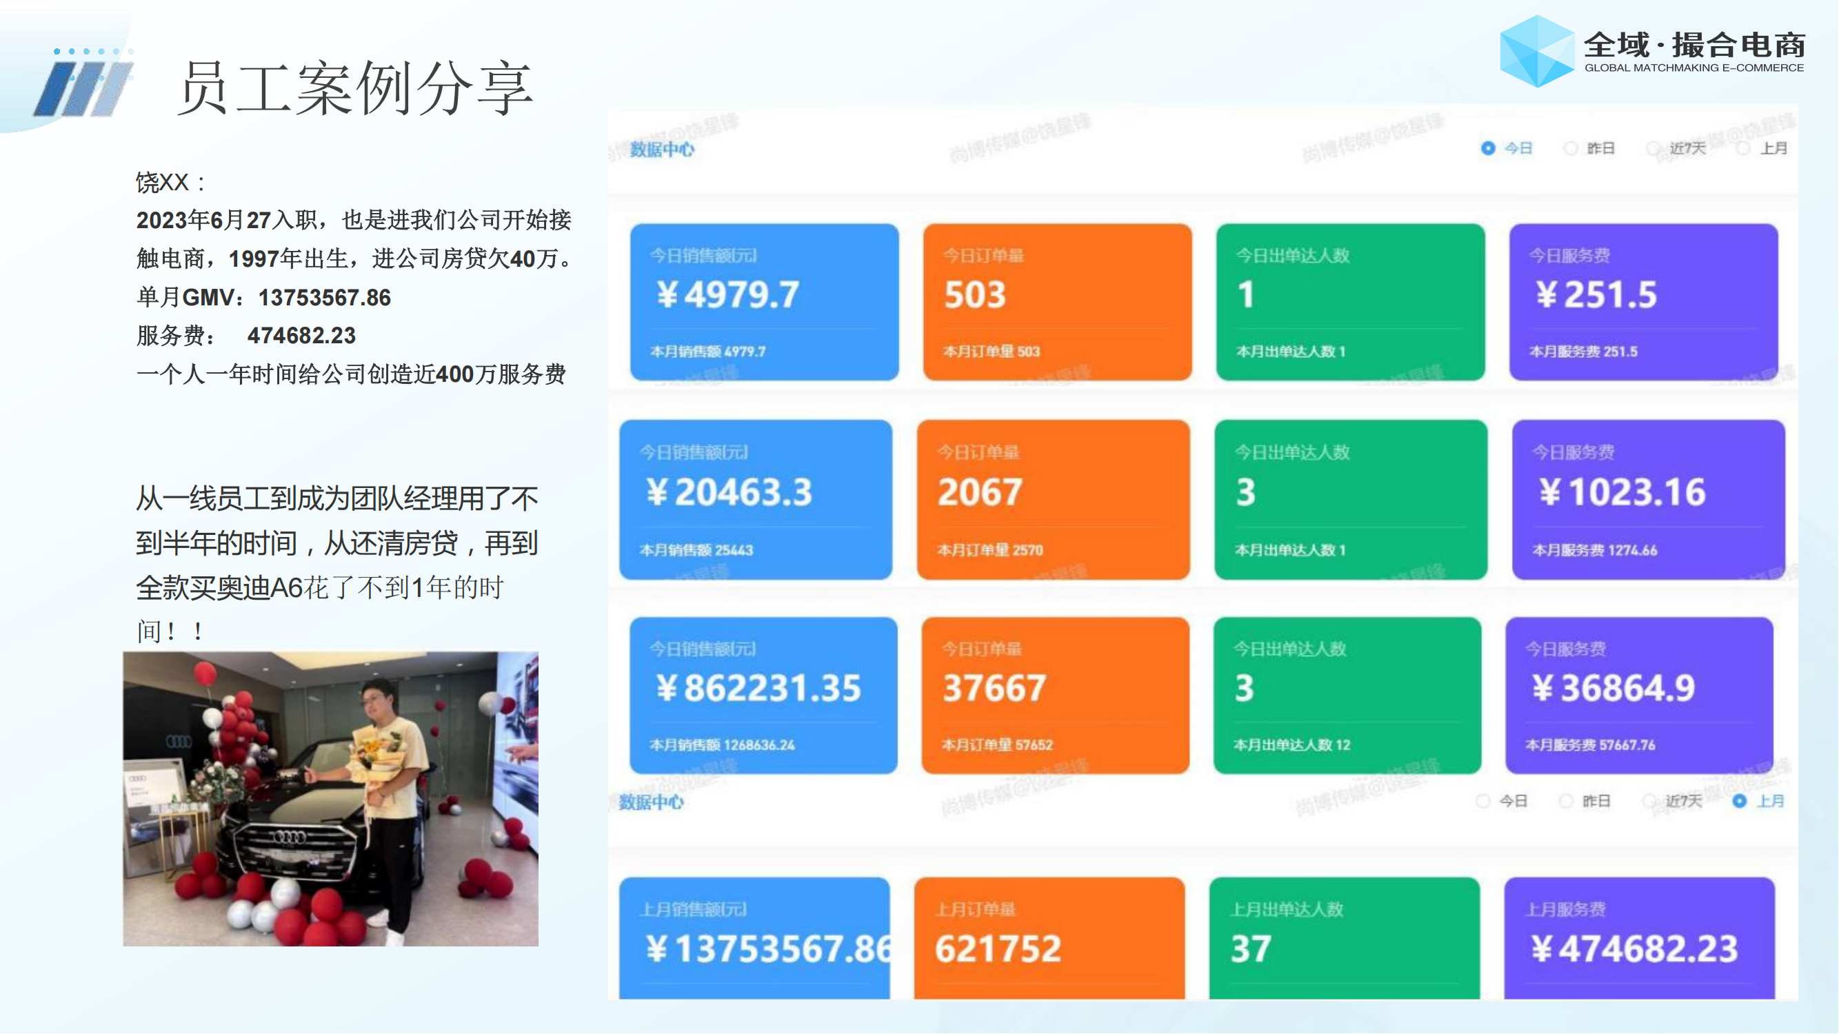Click the 饶XX： name label
The width and height of the screenshot is (1839, 1034).
click(171, 182)
